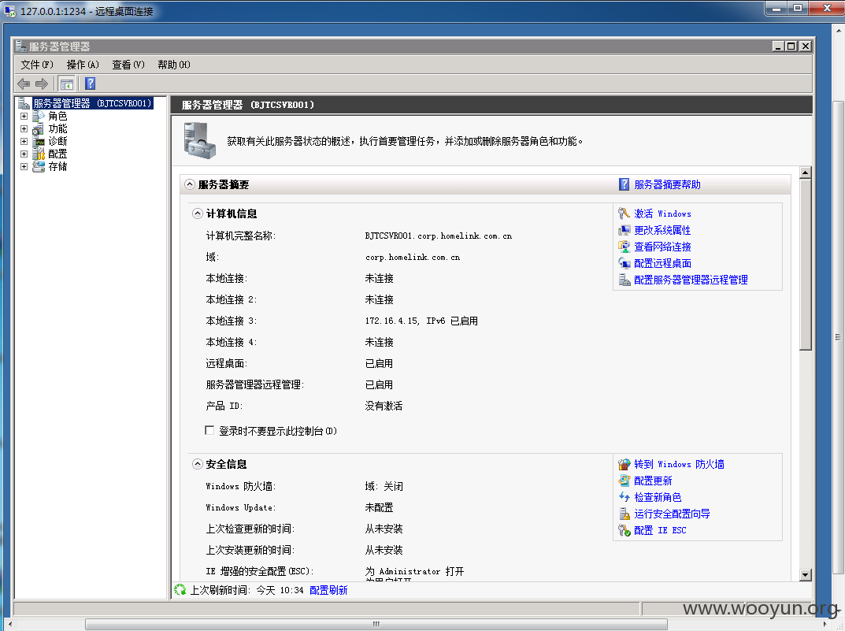
Task: Tick the 登录时不要显示此控制台 checkbox
Action: coord(209,430)
